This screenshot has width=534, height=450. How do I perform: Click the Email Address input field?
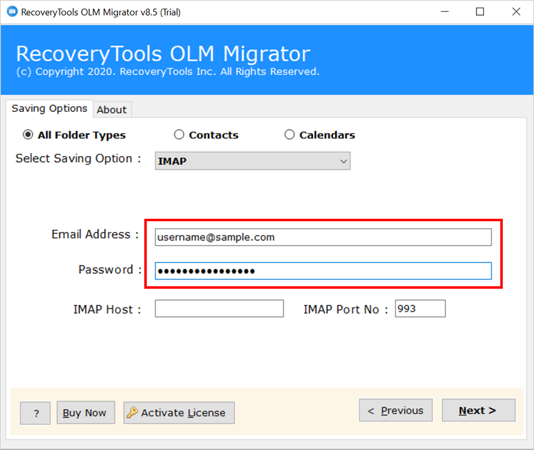[x=323, y=237]
